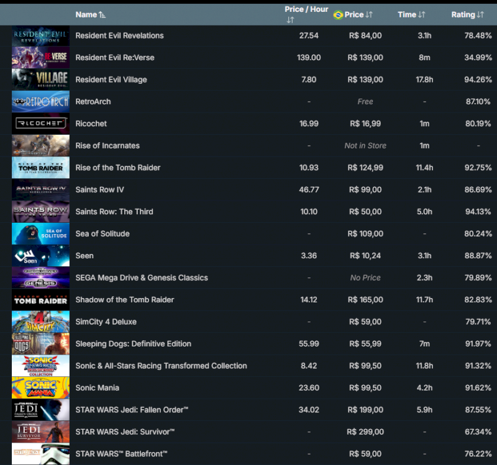Open Shadow of the Tomb Raider title
497x465 pixels.
click(x=125, y=300)
